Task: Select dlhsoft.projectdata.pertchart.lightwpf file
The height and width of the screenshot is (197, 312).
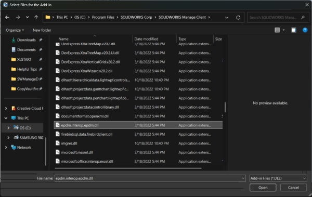Action: pyautogui.click(x=138, y=98)
